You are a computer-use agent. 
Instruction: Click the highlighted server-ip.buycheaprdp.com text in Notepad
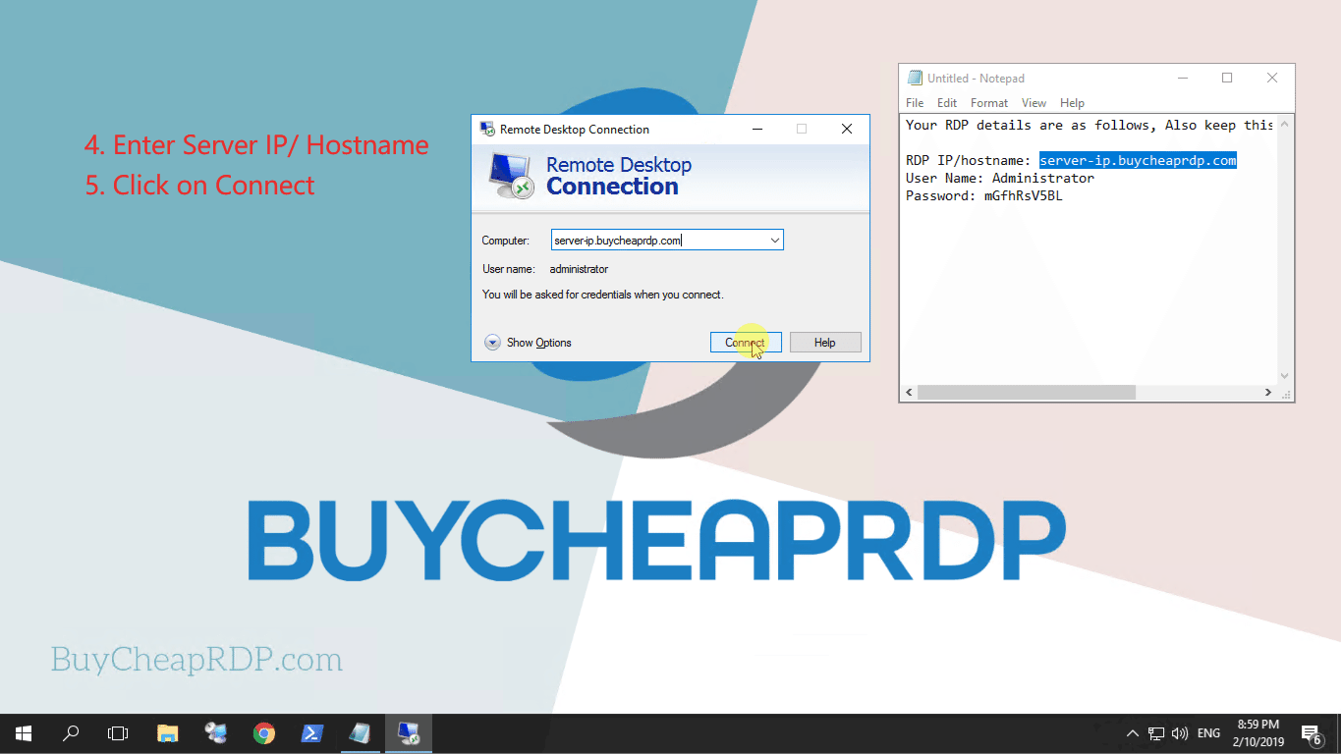tap(1138, 160)
